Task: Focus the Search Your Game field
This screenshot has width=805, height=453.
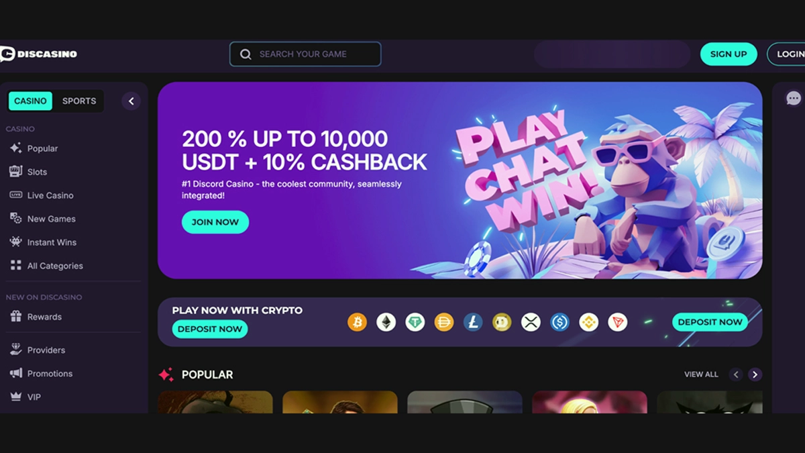Action: tap(305, 54)
